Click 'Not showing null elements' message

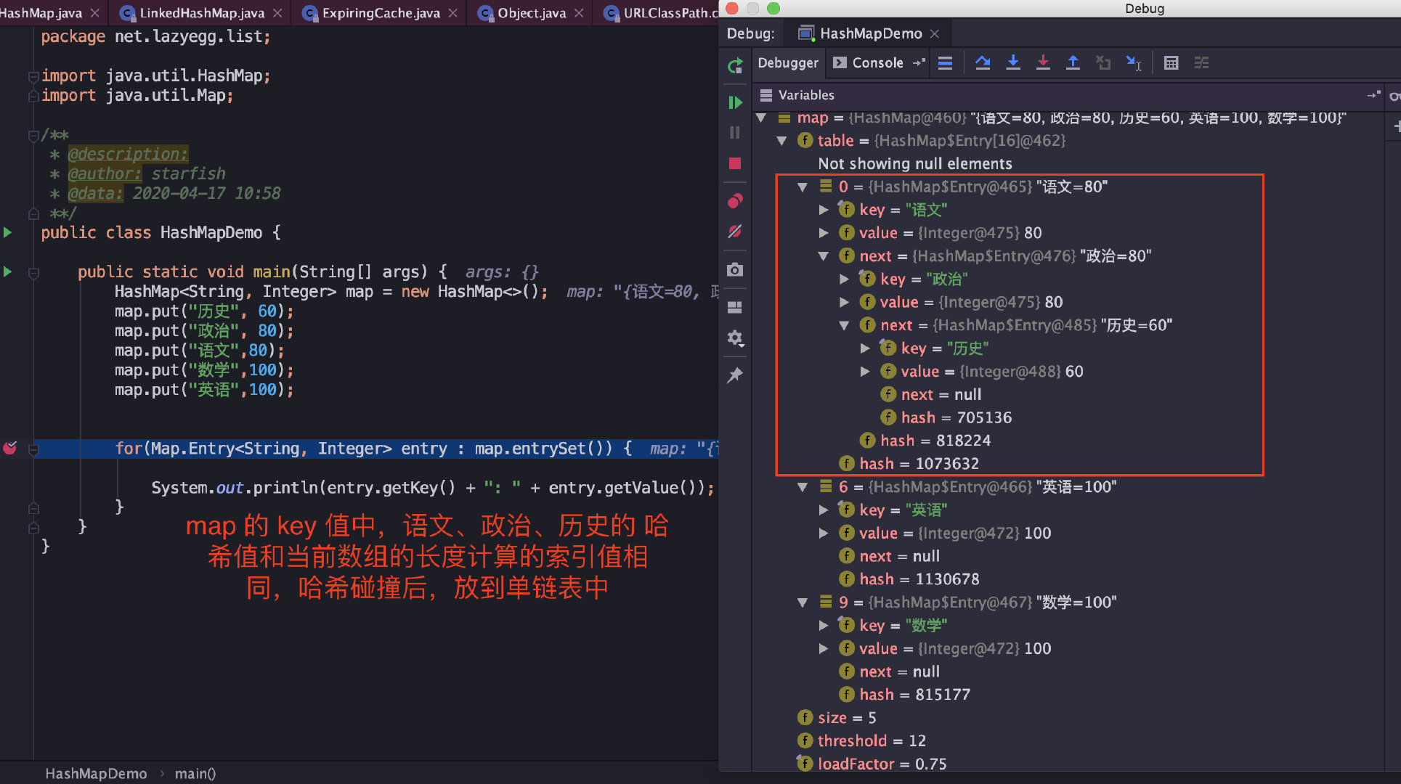[x=914, y=164]
